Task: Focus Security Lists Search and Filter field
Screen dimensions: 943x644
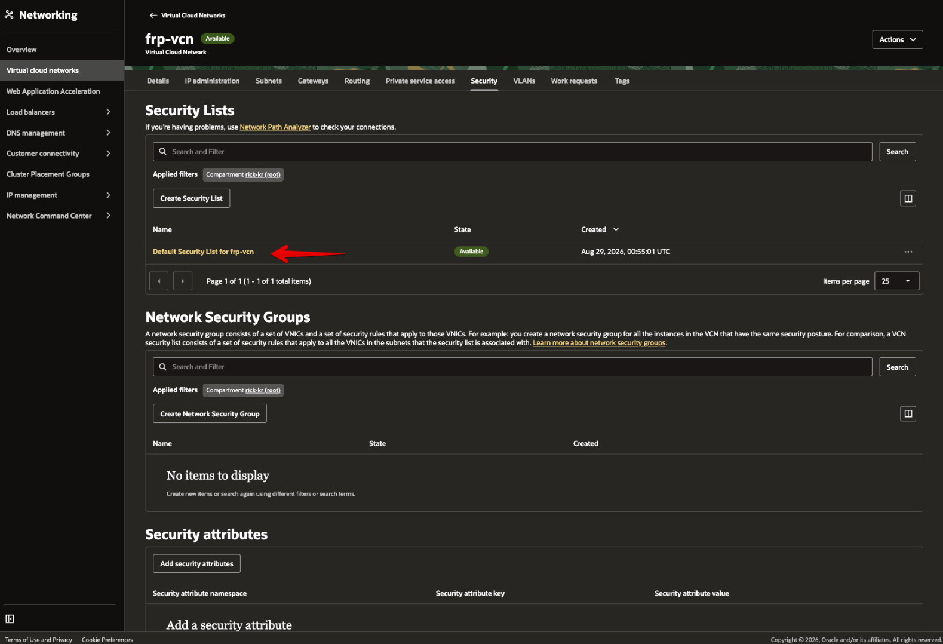Action: (512, 152)
